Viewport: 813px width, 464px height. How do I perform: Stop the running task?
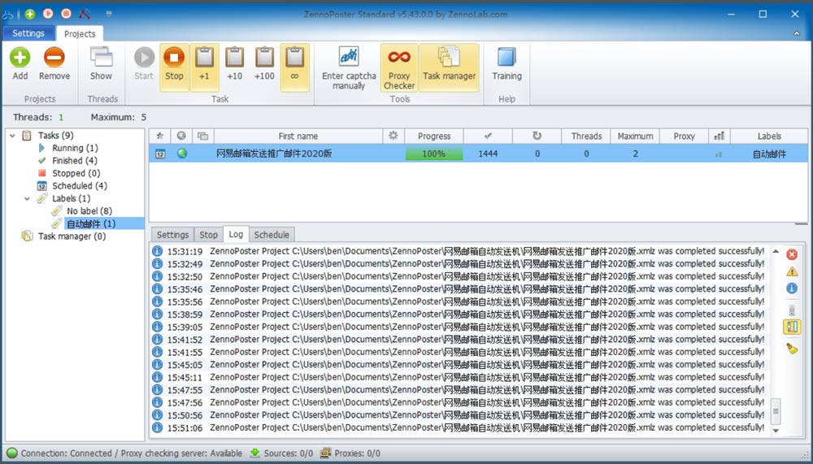click(x=174, y=67)
